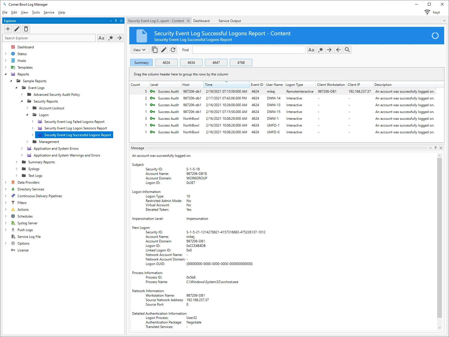
Task: Select Directory Services in the tree
Action: coord(31,189)
